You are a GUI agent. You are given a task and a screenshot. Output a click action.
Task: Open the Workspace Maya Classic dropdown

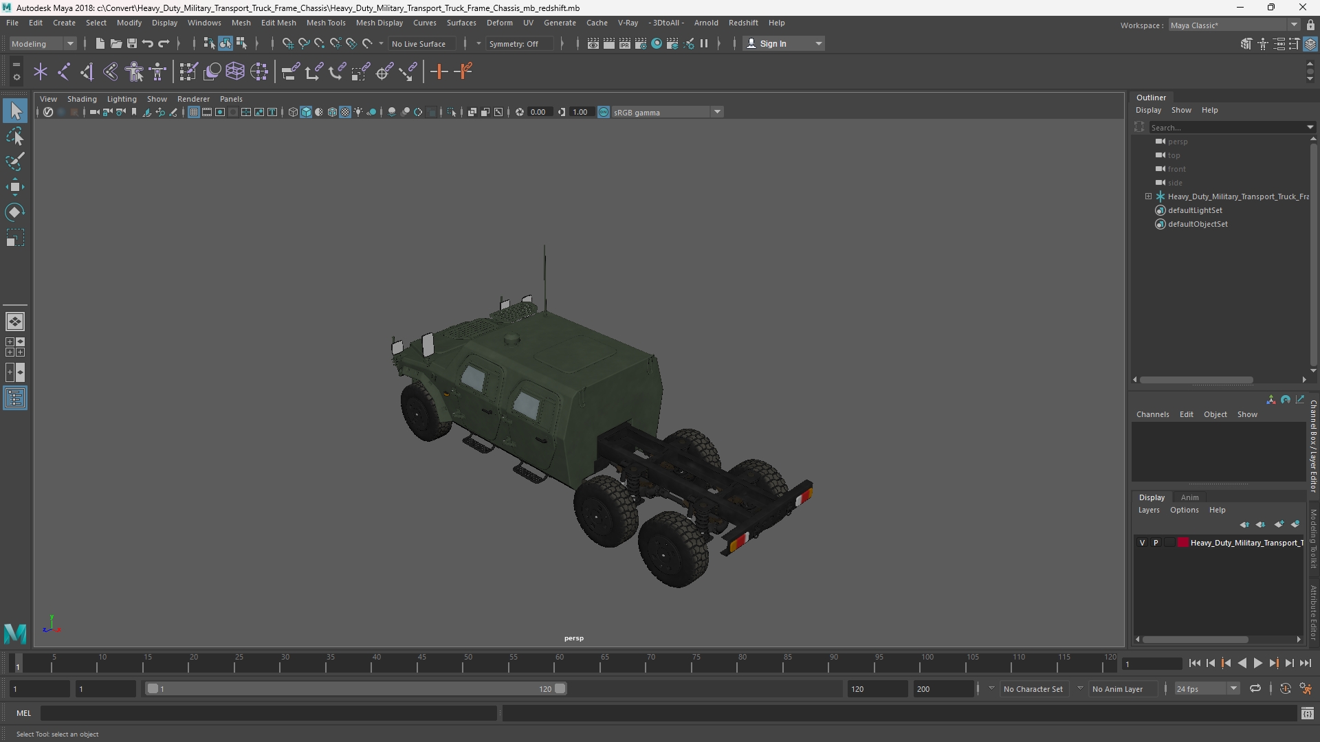pos(1234,25)
